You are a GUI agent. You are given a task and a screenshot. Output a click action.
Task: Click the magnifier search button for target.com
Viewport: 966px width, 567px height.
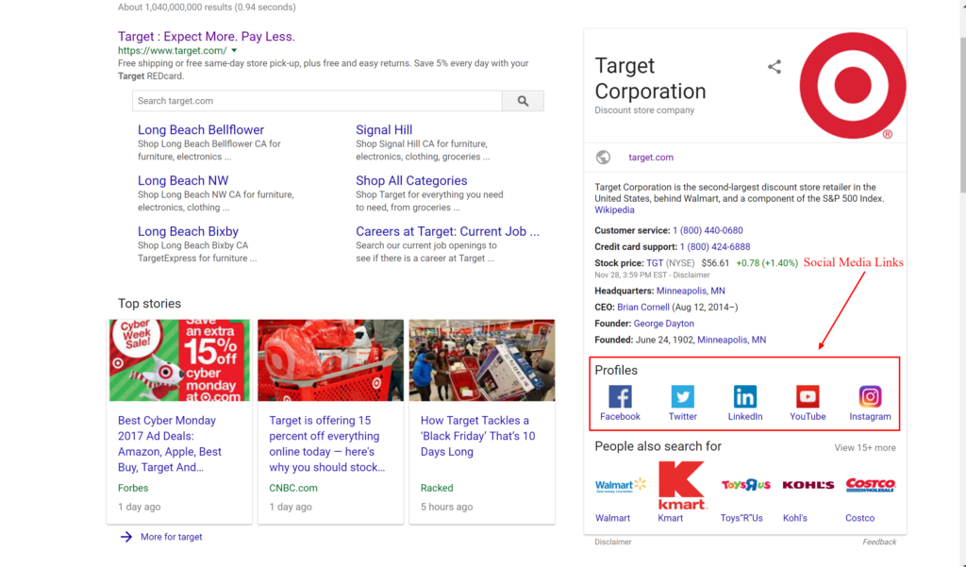point(523,101)
